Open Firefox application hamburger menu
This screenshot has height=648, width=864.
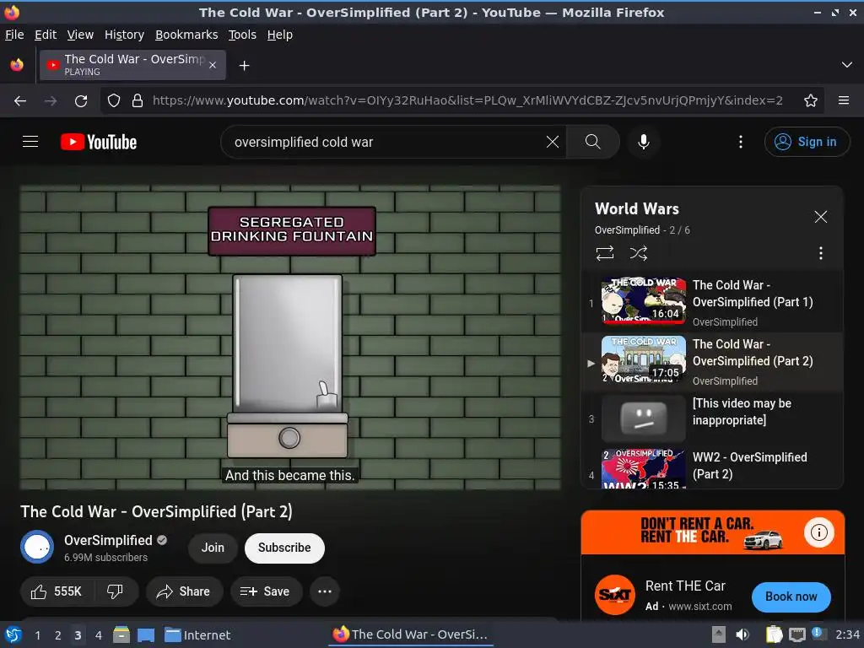click(x=843, y=101)
